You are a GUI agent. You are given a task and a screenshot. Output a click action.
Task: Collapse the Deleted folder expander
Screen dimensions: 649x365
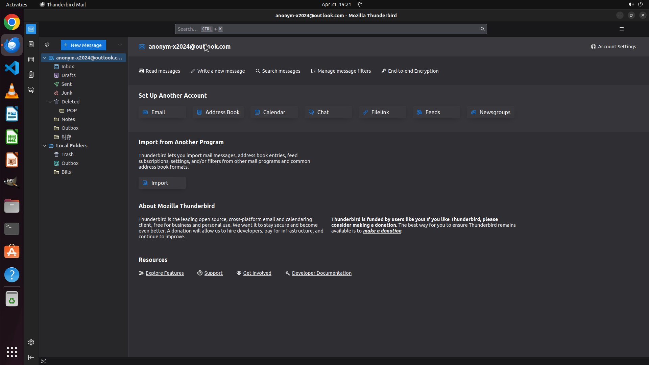(50, 102)
